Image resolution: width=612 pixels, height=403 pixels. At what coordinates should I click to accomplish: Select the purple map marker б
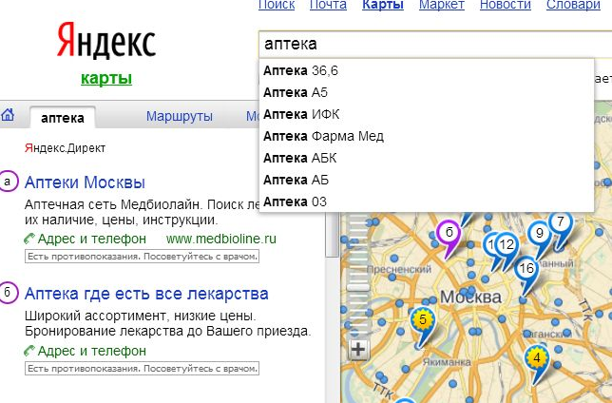pyautogui.click(x=448, y=231)
